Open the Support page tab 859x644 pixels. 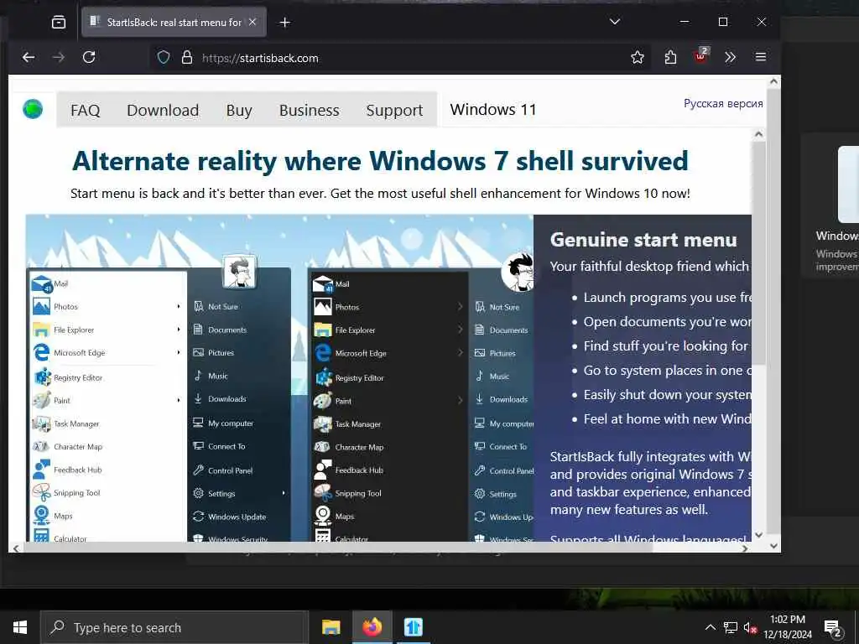[x=394, y=110]
